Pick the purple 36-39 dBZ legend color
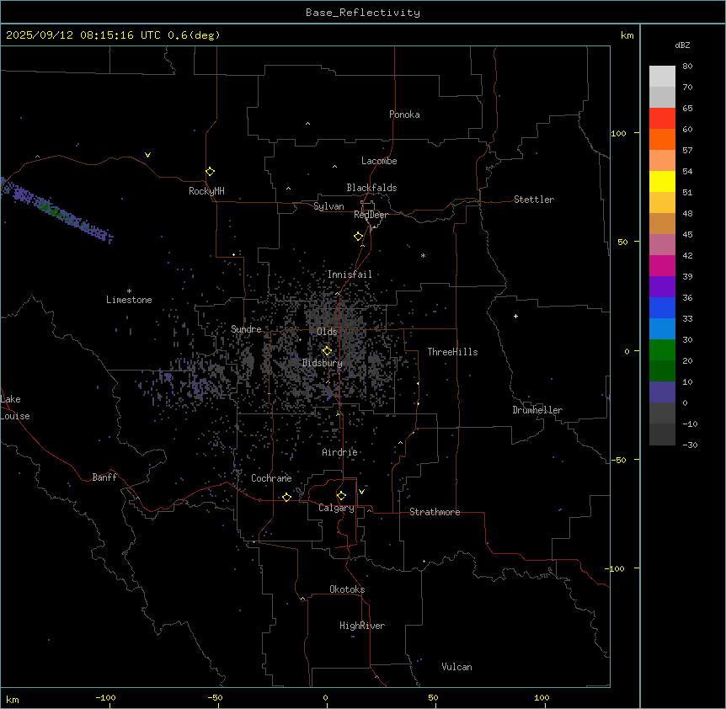 [x=662, y=287]
